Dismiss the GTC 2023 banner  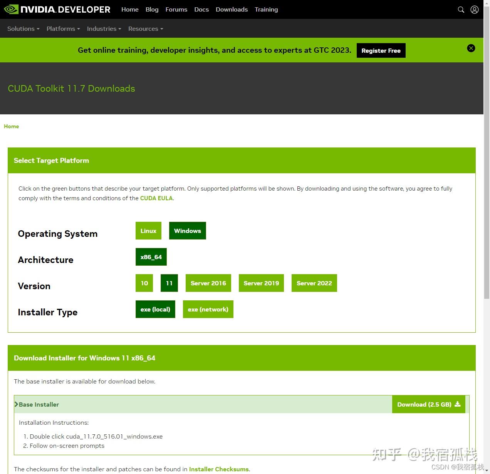[471, 48]
